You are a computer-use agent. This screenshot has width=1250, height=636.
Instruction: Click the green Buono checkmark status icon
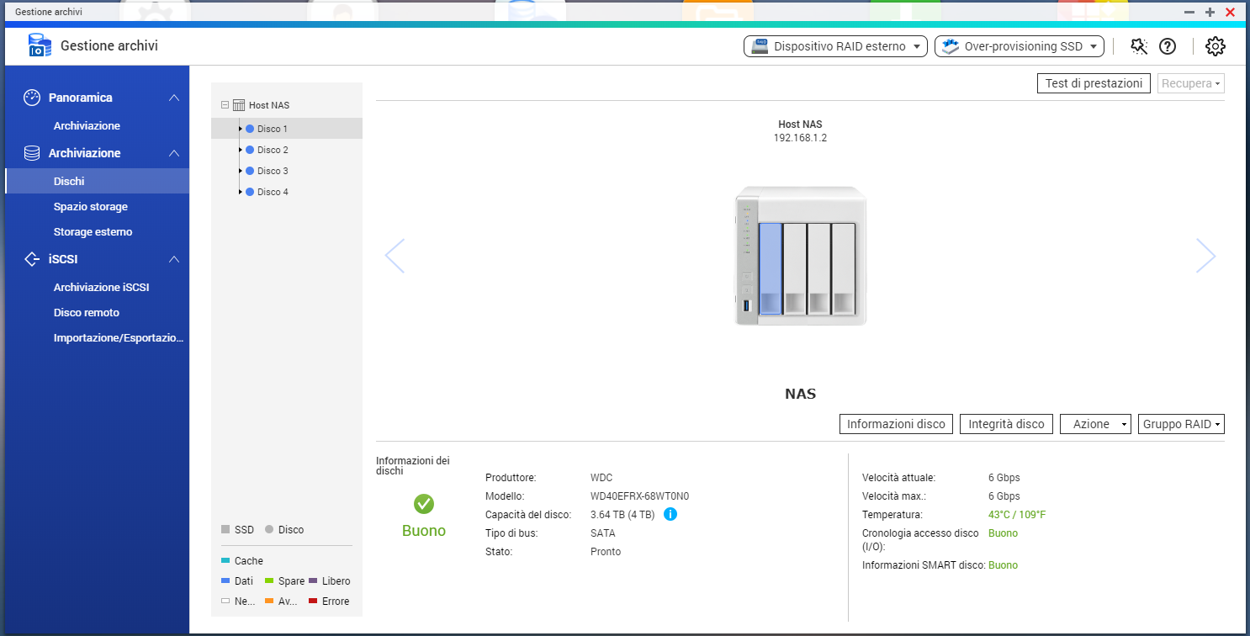[x=424, y=504]
